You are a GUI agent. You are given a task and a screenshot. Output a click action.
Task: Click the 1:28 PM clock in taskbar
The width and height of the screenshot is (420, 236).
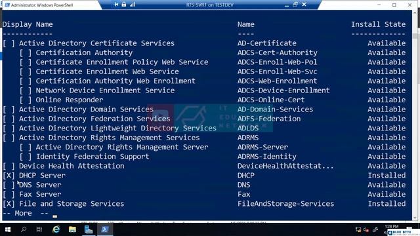[x=392, y=227]
